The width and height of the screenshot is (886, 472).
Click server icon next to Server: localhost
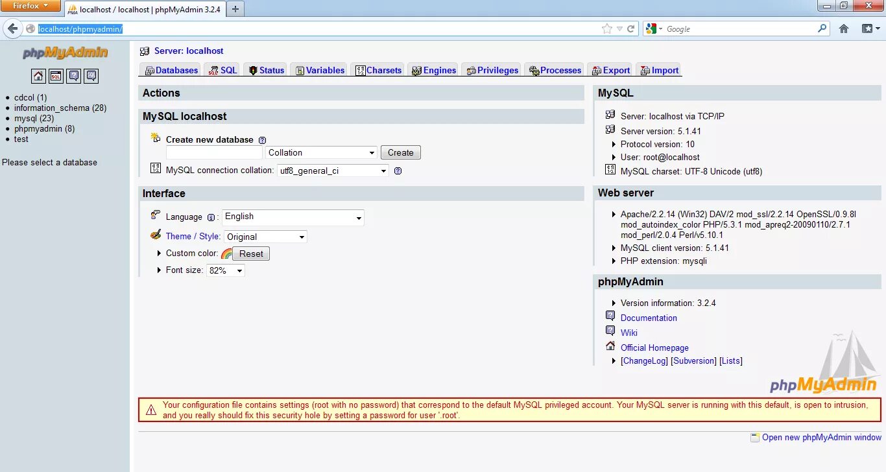point(145,51)
